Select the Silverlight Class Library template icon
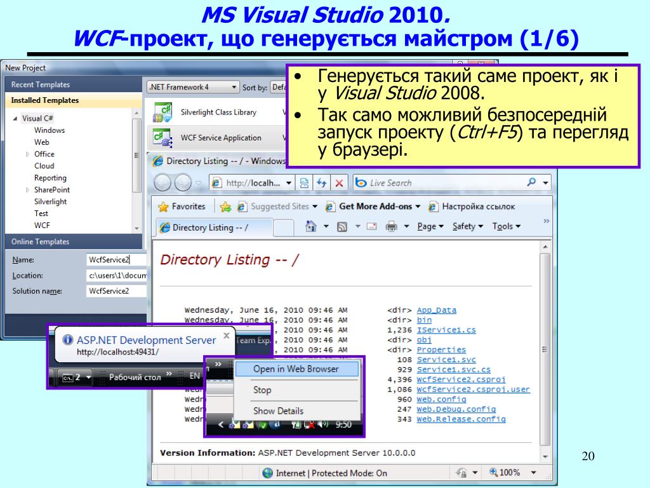Screen dimensions: 650x488 pos(162,112)
